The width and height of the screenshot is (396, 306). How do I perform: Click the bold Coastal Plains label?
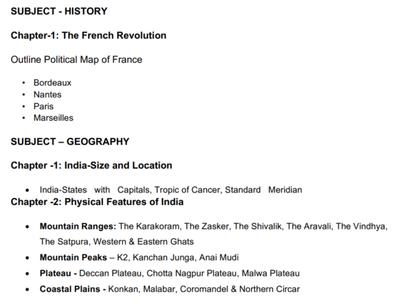tap(73, 289)
